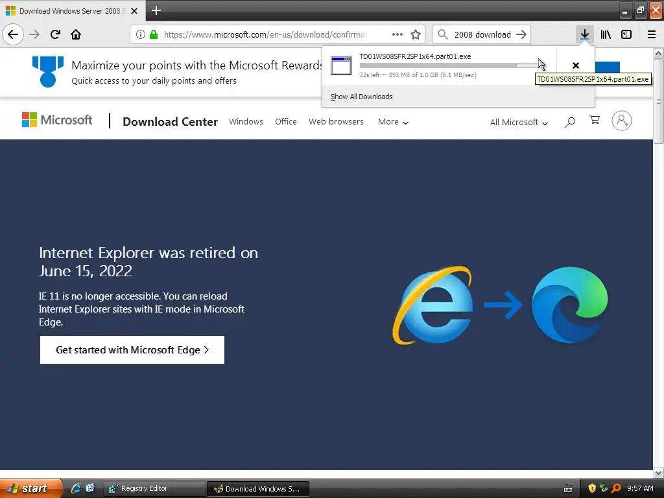Click the Microsoft Rewards medal icon
This screenshot has width=664, height=498.
click(x=48, y=71)
